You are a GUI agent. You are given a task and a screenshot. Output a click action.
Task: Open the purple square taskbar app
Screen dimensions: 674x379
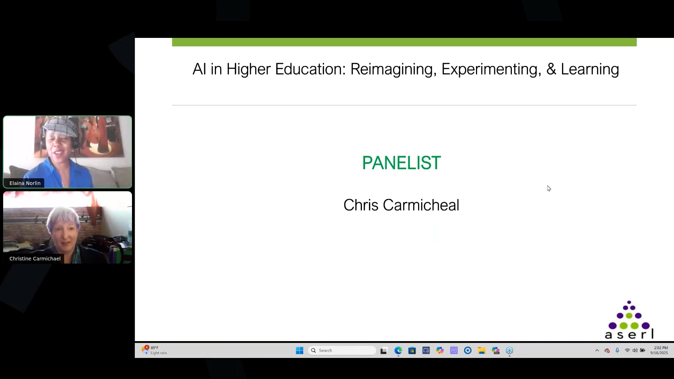454,351
